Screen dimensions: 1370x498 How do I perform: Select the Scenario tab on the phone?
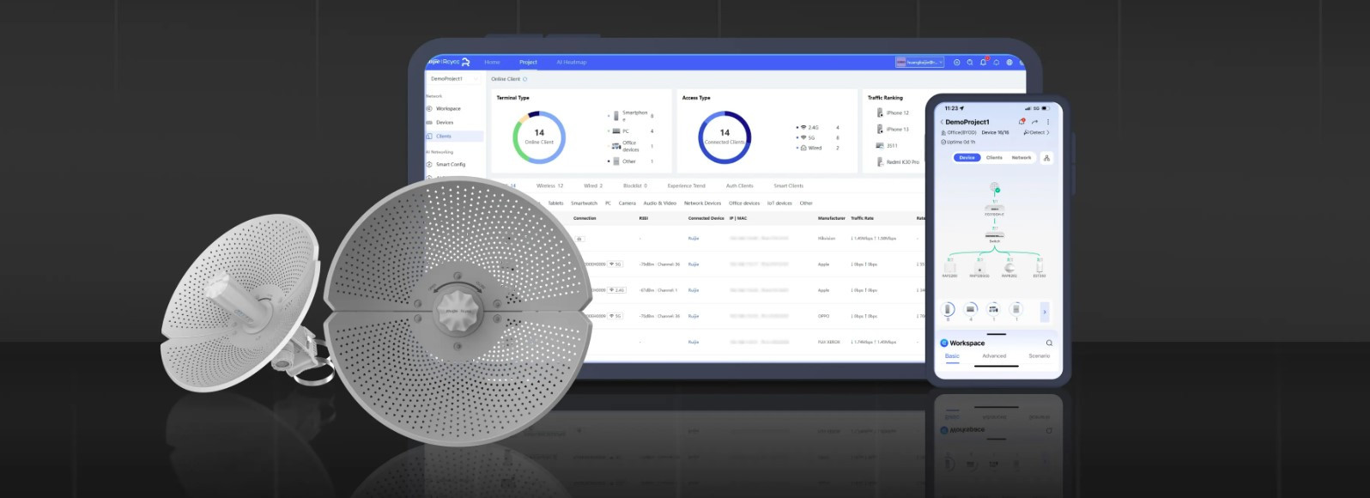1040,355
